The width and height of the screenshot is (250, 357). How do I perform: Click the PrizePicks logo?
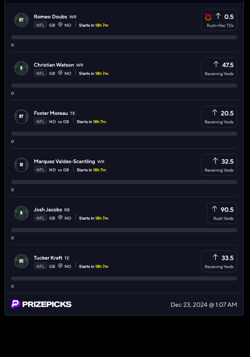click(x=41, y=304)
